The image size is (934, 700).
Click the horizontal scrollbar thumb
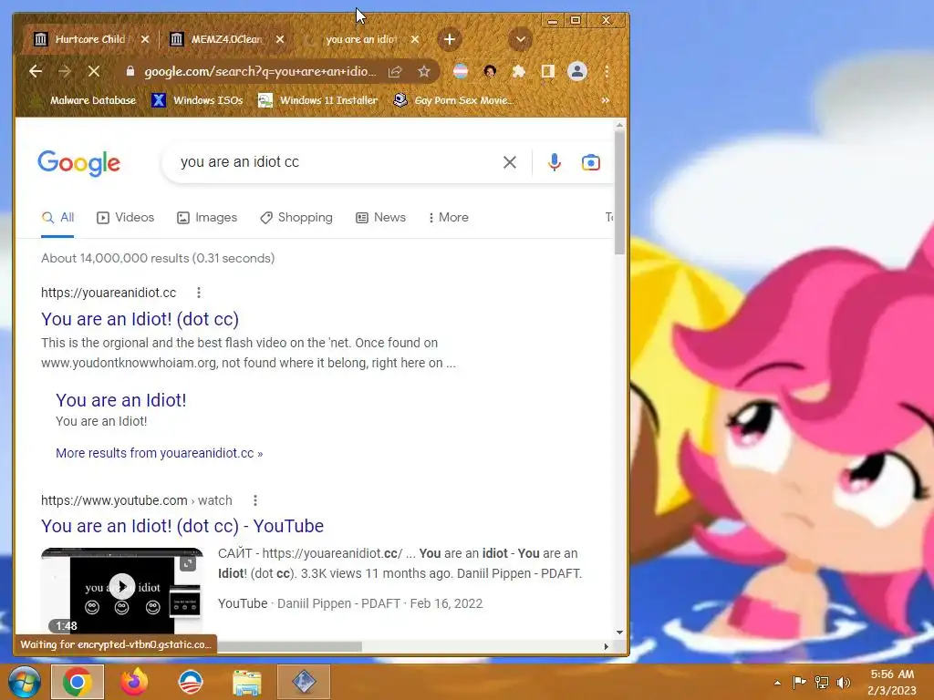point(289,646)
